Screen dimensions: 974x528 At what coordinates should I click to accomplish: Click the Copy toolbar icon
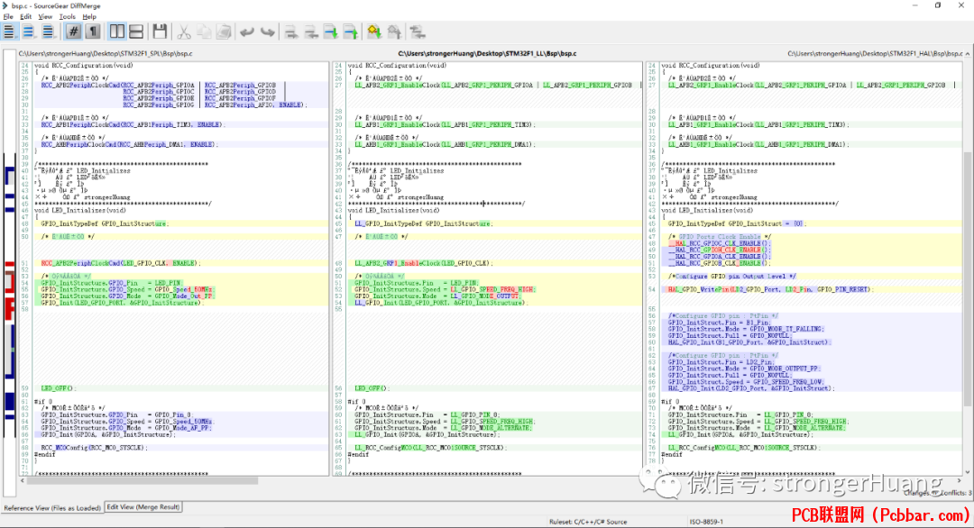point(204,32)
